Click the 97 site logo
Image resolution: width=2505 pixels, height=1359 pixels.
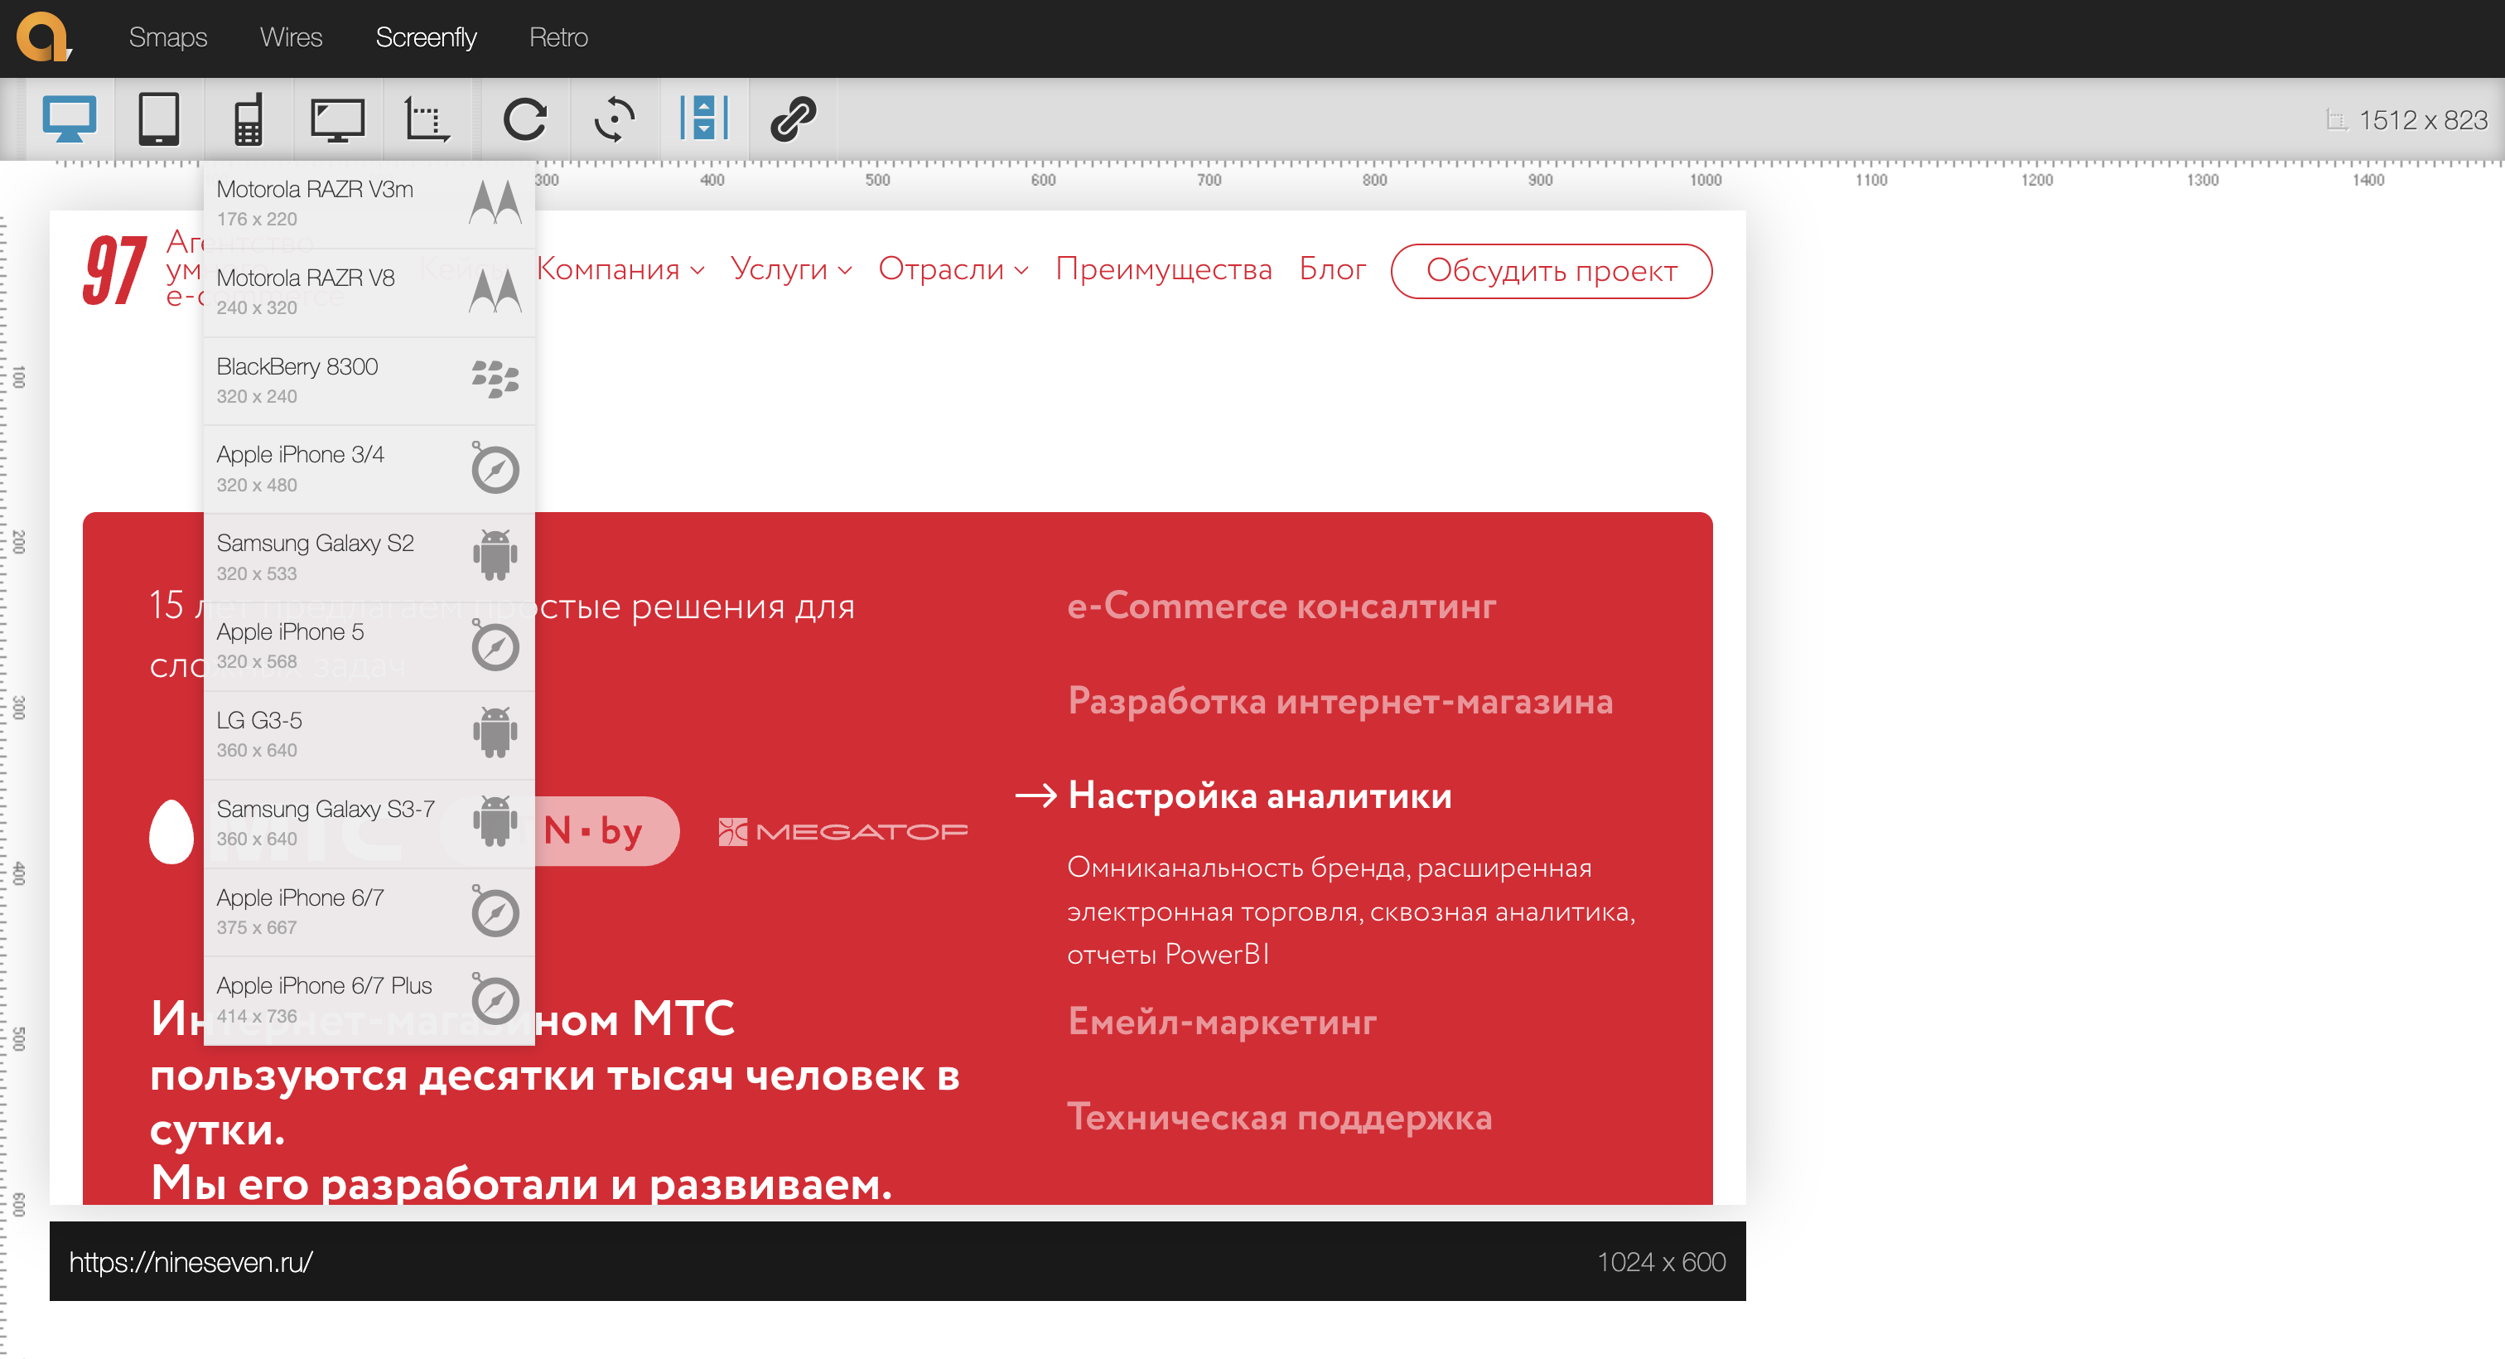116,270
